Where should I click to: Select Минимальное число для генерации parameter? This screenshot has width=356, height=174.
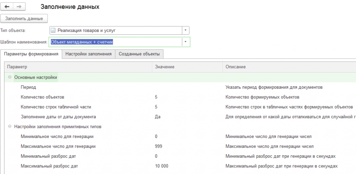[57, 137]
